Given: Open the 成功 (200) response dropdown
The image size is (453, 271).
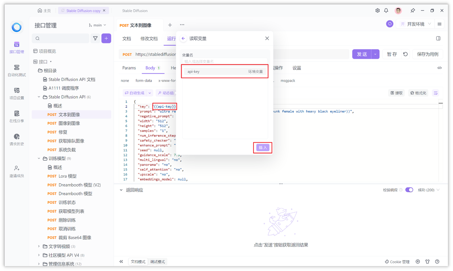Looking at the screenshot, I should (x=429, y=190).
